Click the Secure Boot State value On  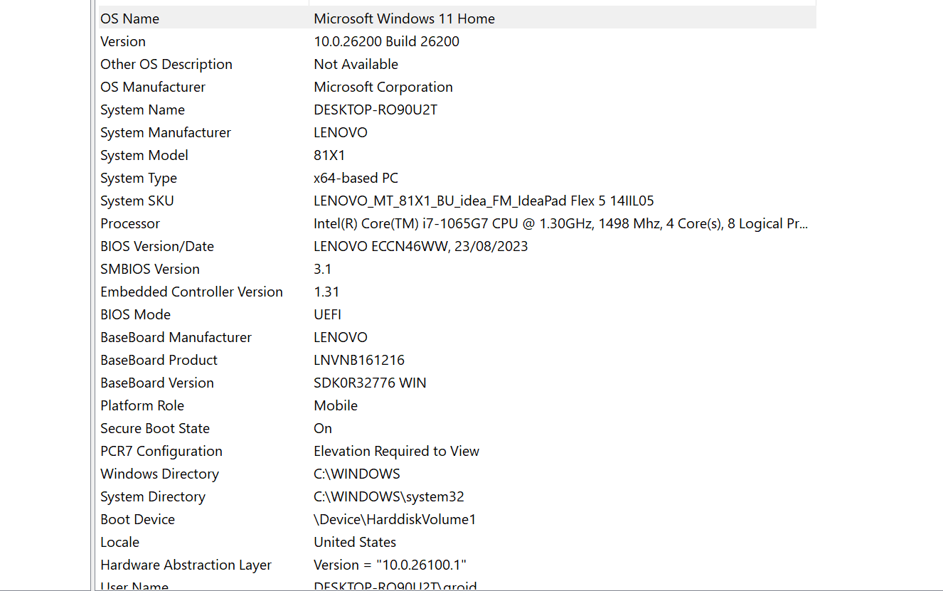(323, 428)
